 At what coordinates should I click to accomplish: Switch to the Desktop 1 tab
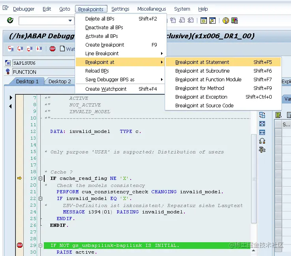pos(27,81)
